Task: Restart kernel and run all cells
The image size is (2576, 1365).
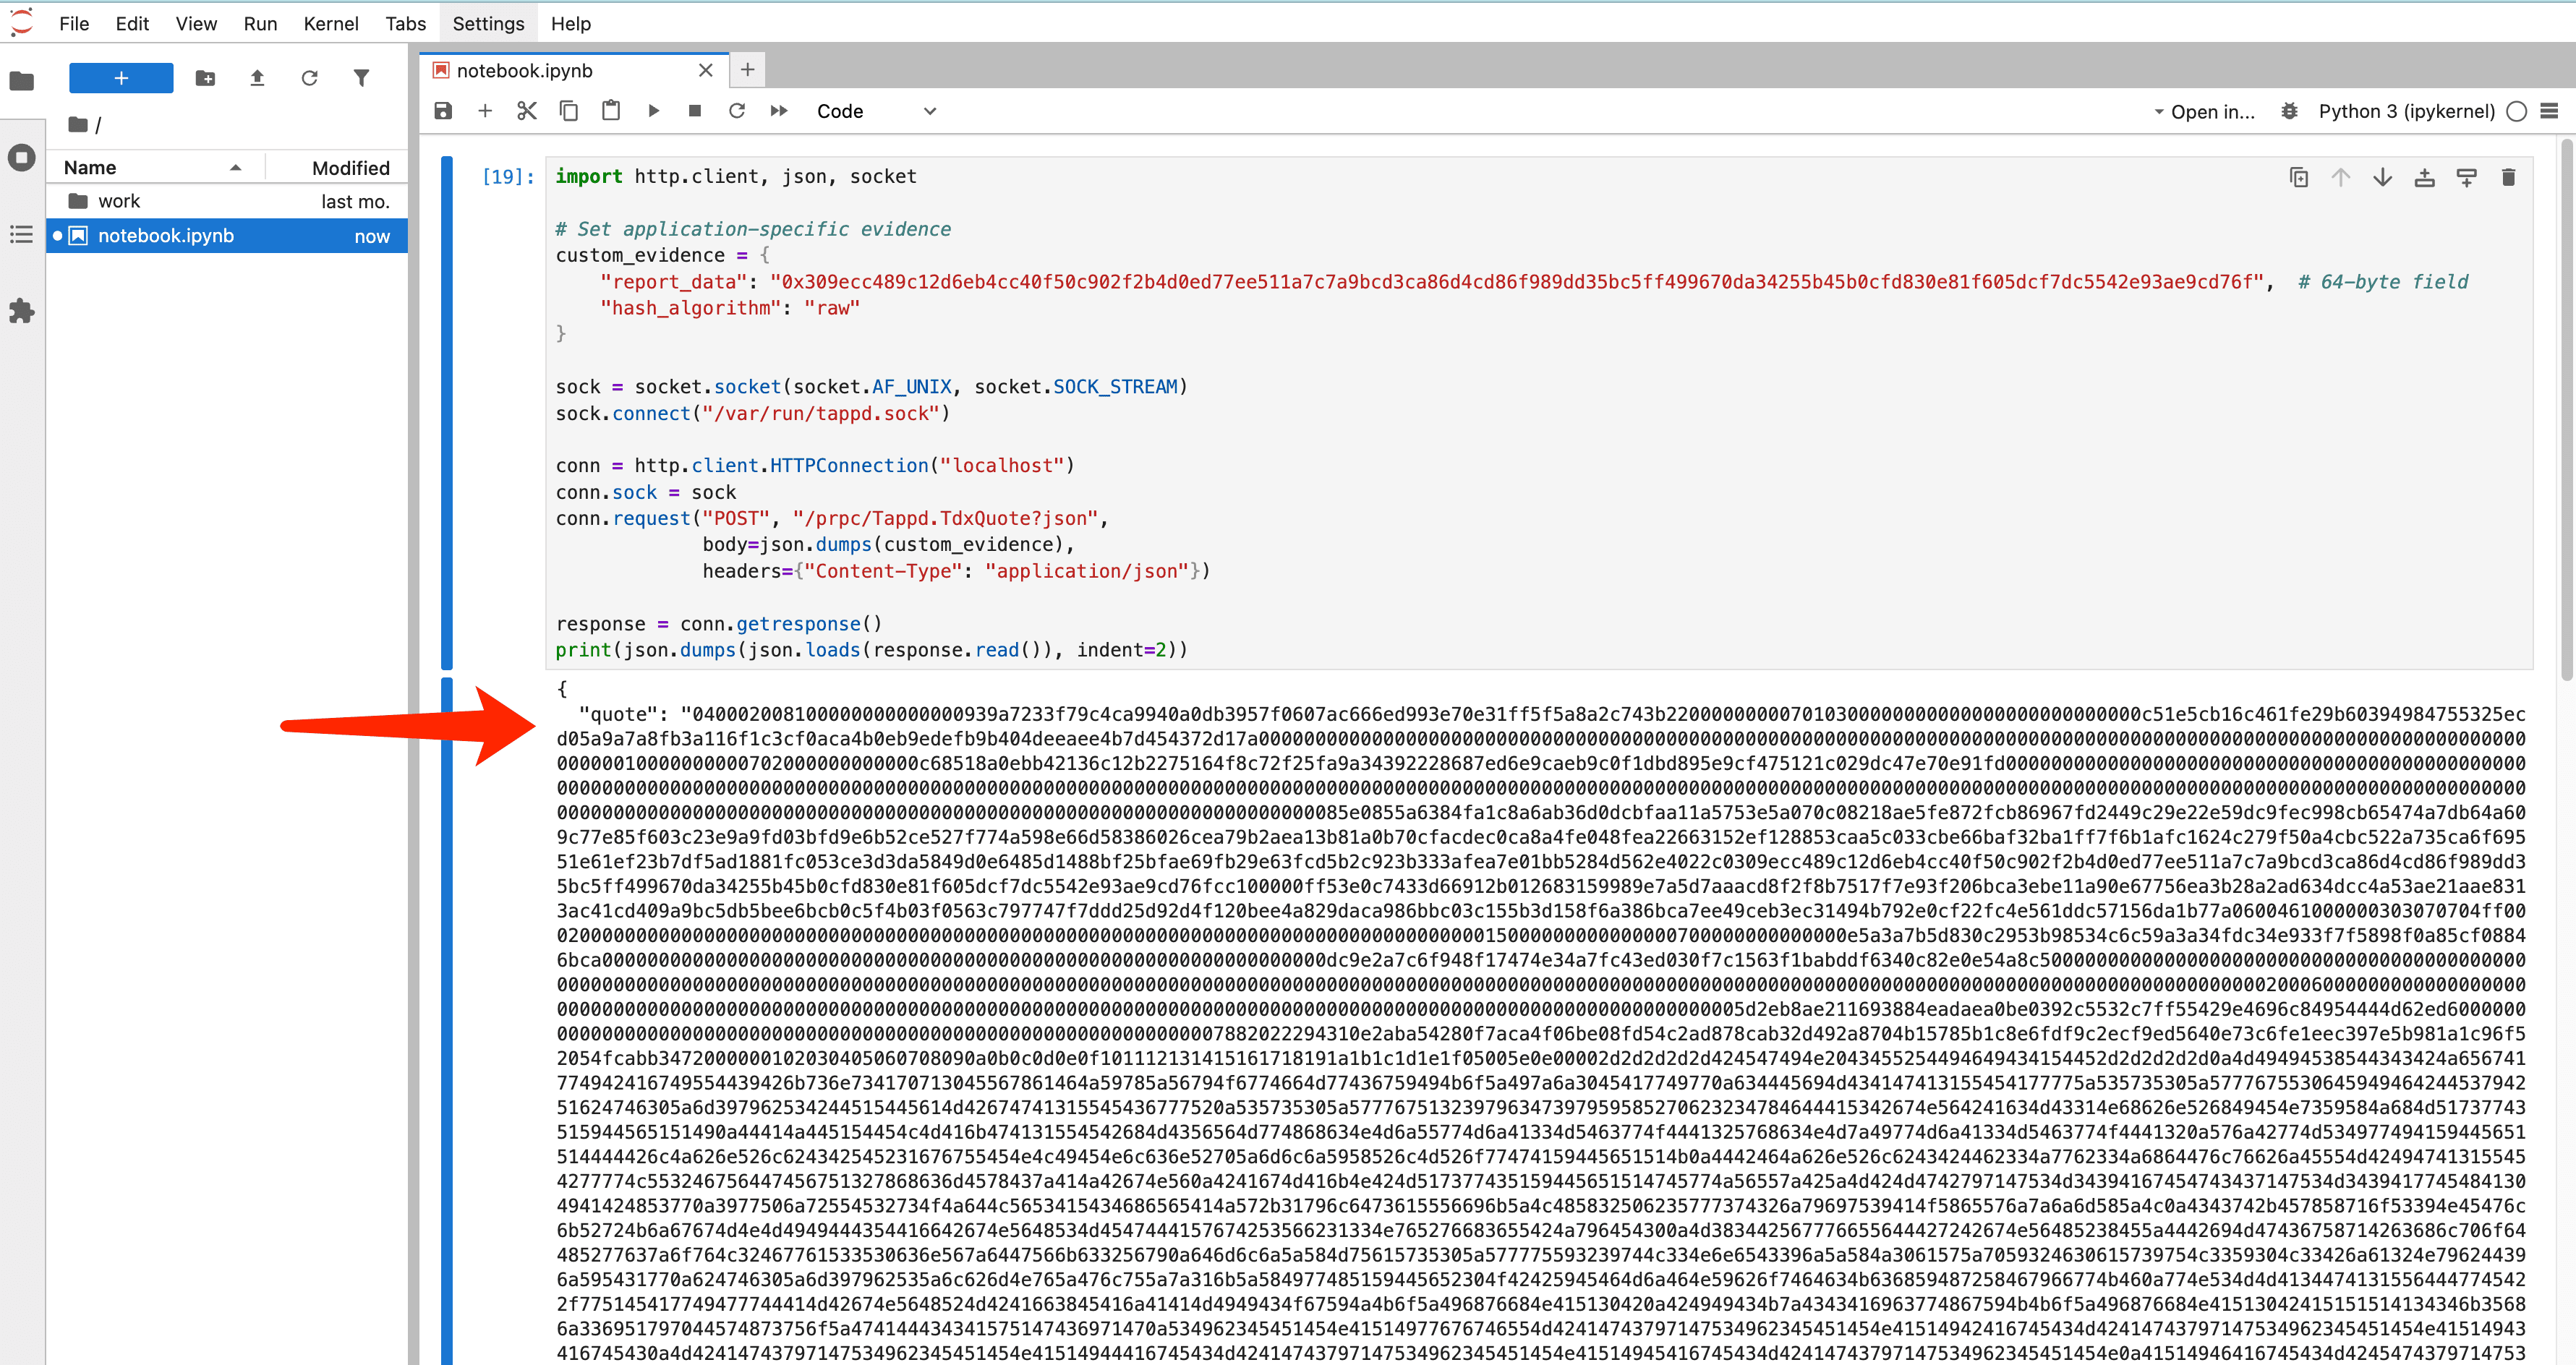Action: click(779, 111)
